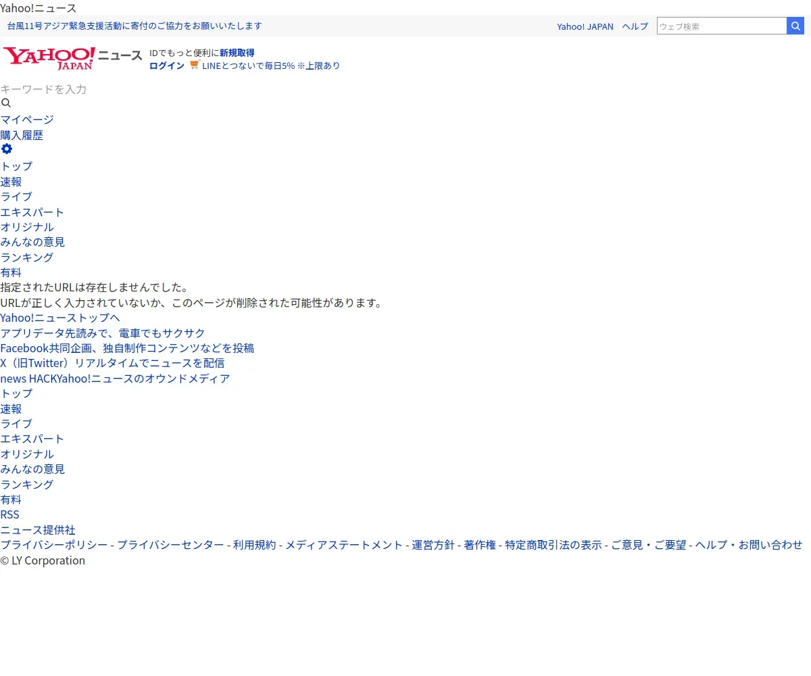811x676 pixels.
Task: Select the upper ランキング nav item
Action: 27,258
